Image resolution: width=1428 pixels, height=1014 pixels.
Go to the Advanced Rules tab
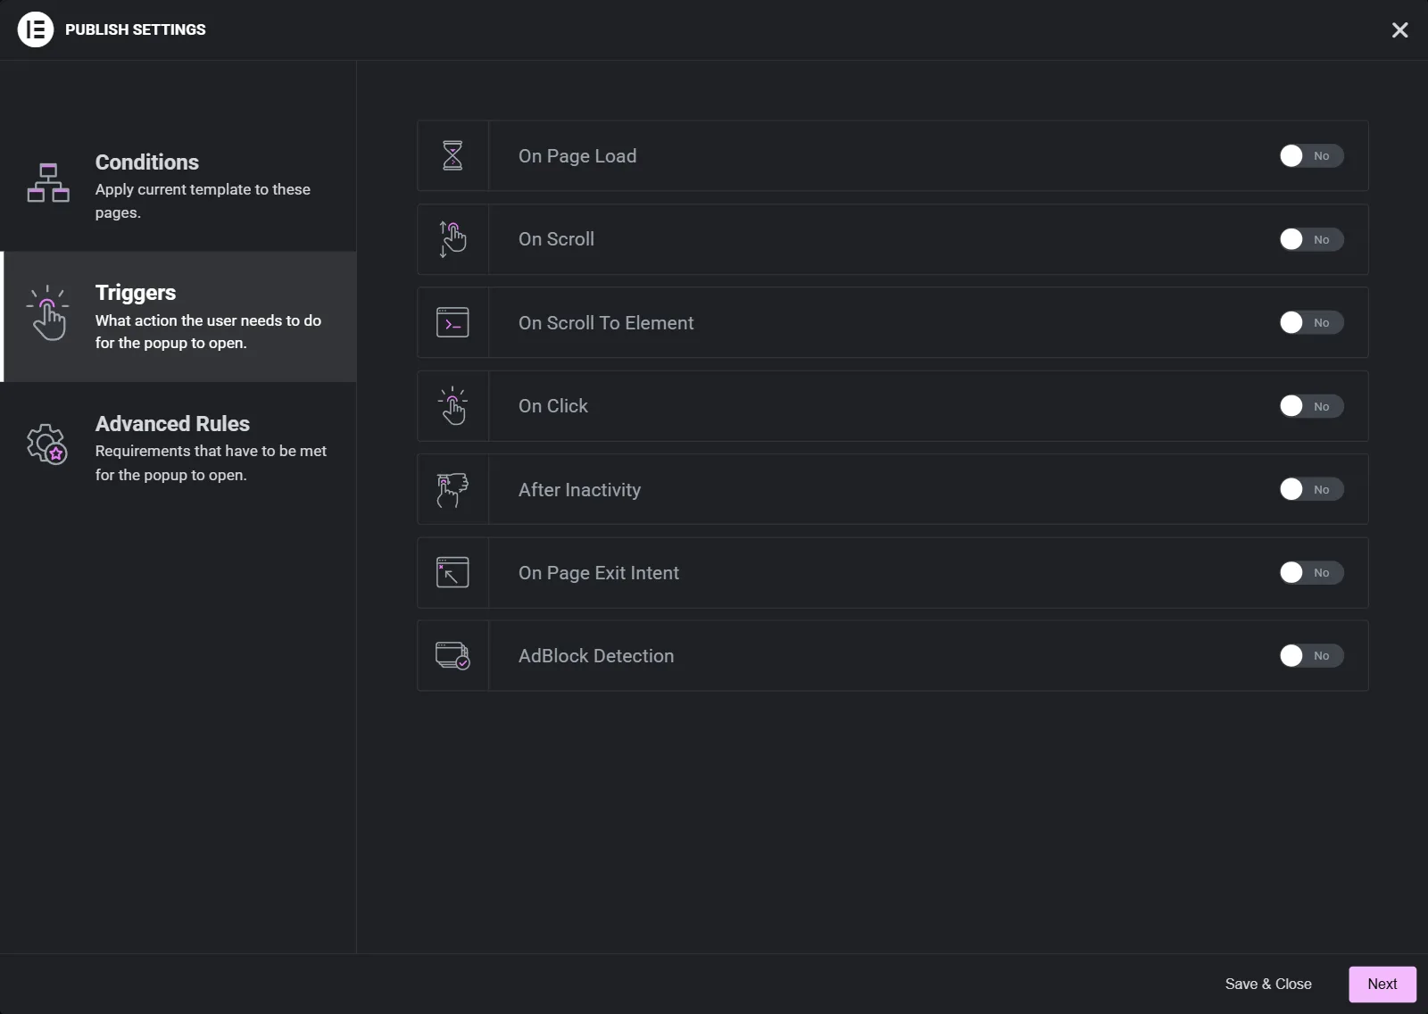coord(178,447)
